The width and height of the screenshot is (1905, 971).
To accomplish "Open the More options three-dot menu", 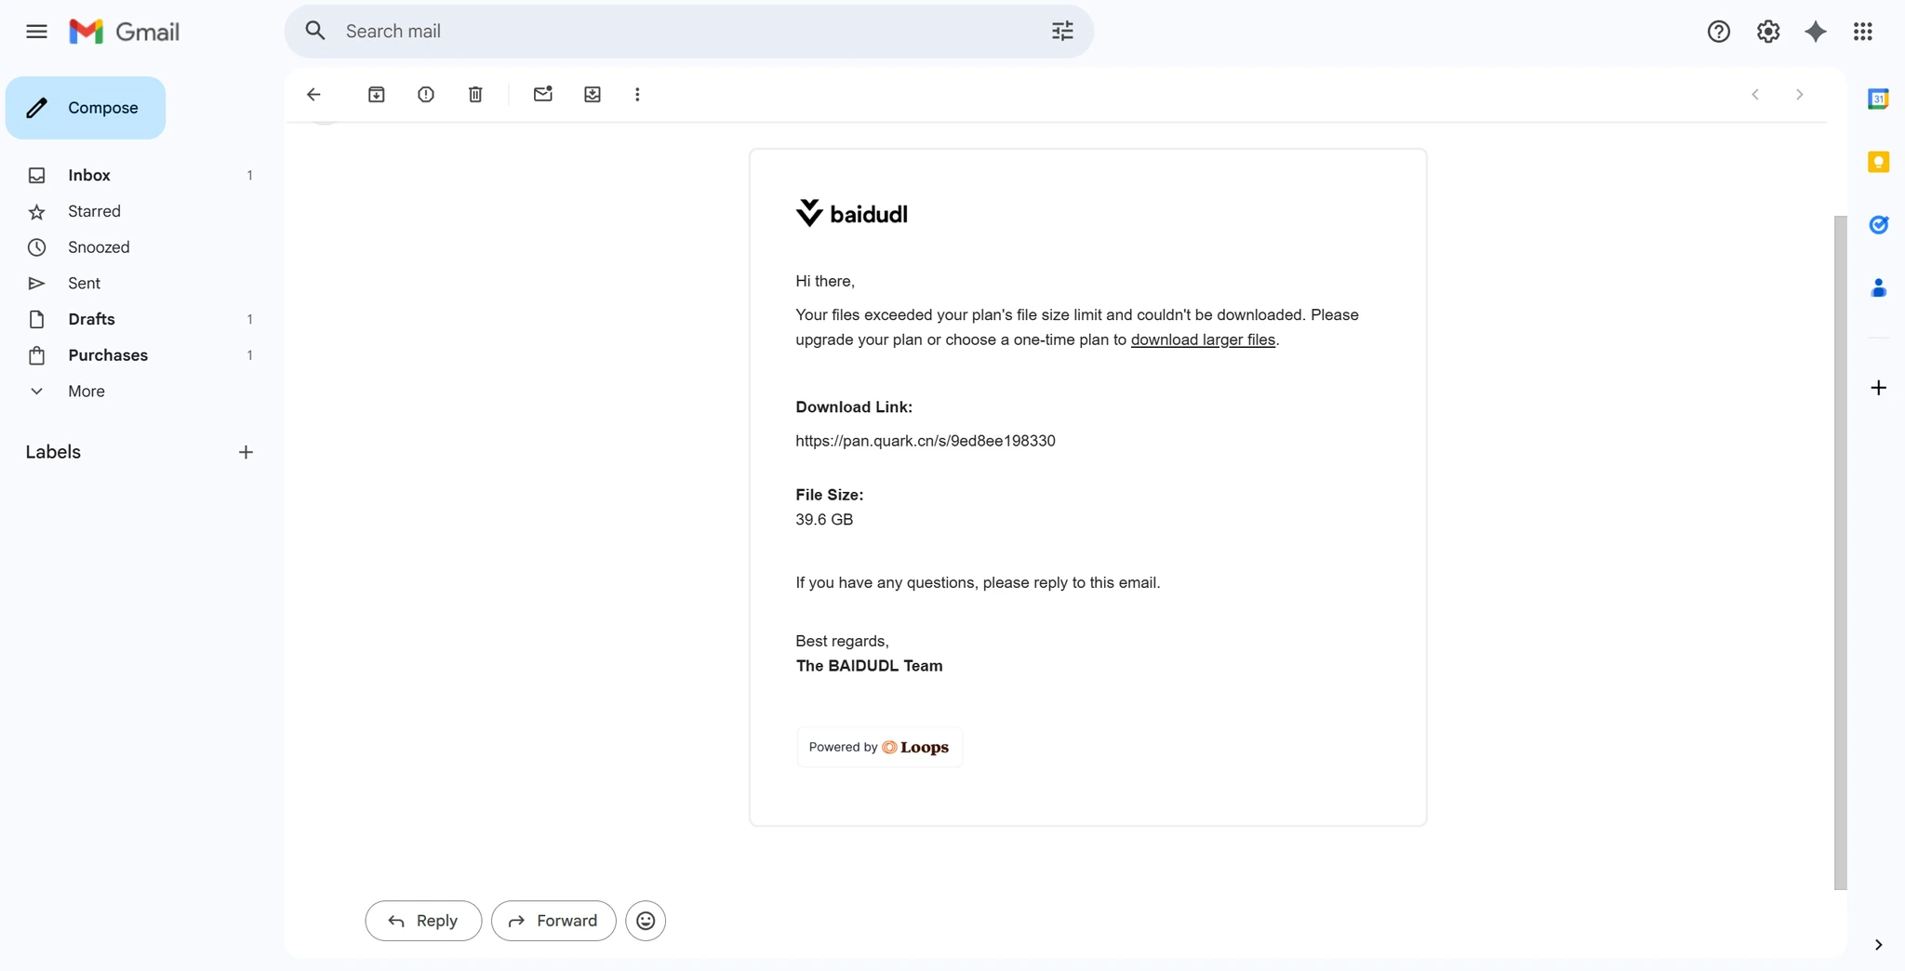I will tap(637, 94).
